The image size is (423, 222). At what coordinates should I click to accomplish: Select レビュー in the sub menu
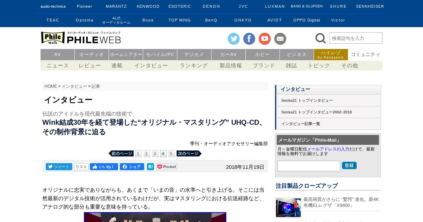(90, 66)
